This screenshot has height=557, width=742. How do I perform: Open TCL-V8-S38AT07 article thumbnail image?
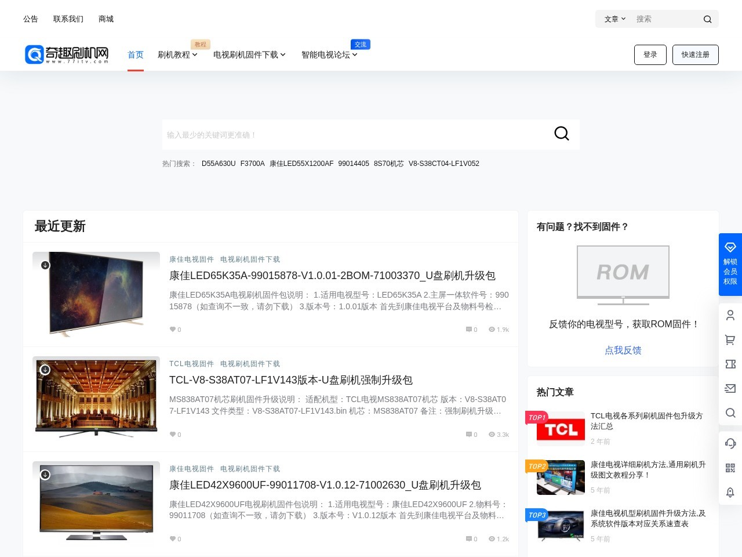[x=96, y=399]
